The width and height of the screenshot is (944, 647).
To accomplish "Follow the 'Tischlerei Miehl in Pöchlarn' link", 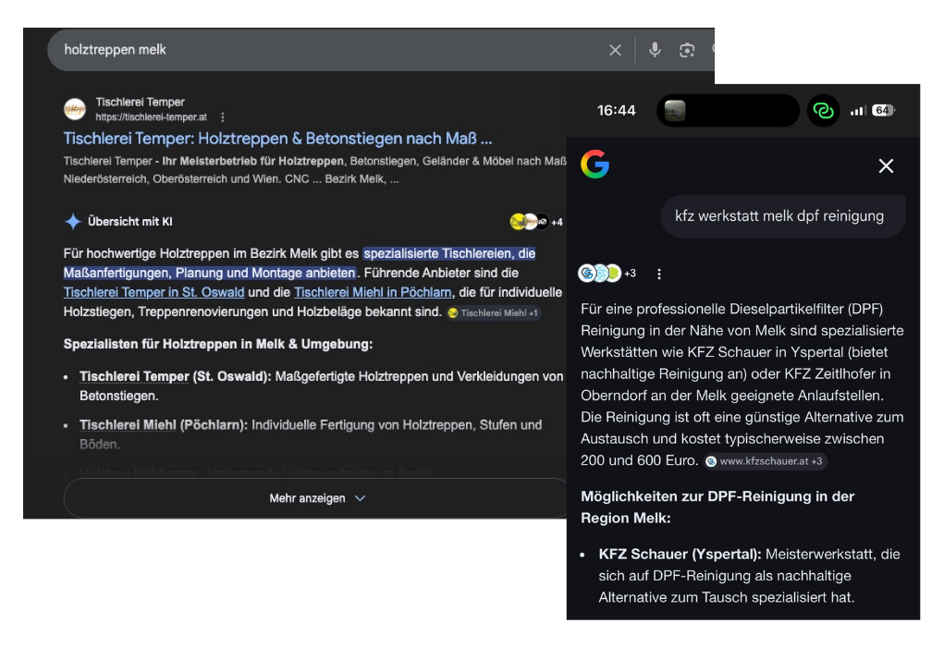I will [x=373, y=292].
